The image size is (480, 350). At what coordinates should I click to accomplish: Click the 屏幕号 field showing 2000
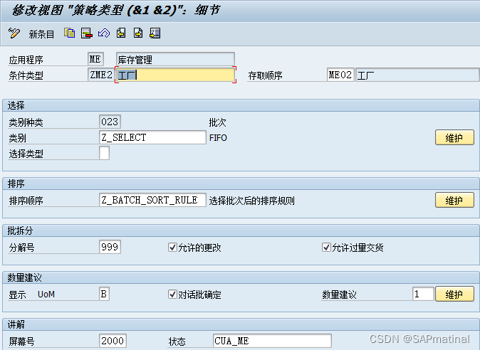tap(113, 341)
